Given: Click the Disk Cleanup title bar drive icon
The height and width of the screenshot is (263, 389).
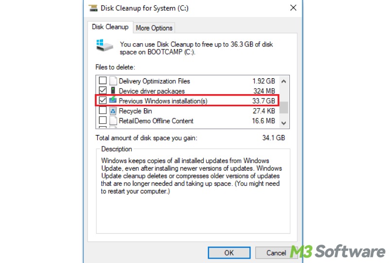Looking at the screenshot, I should (x=93, y=8).
